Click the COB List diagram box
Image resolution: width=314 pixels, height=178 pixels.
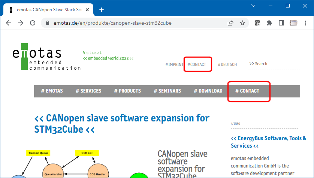(87, 153)
